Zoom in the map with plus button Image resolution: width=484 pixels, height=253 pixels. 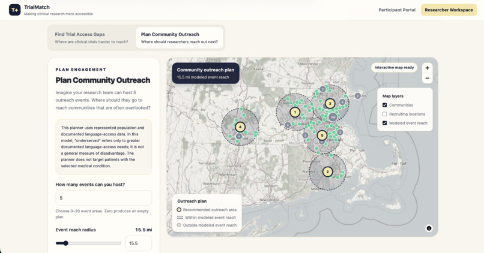[427, 68]
